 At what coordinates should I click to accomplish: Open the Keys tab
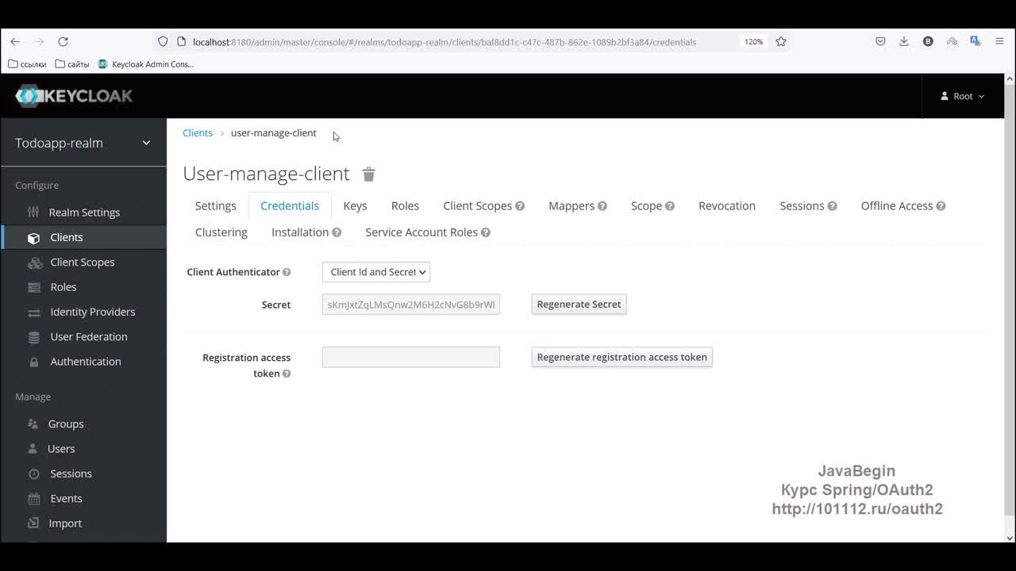click(355, 206)
